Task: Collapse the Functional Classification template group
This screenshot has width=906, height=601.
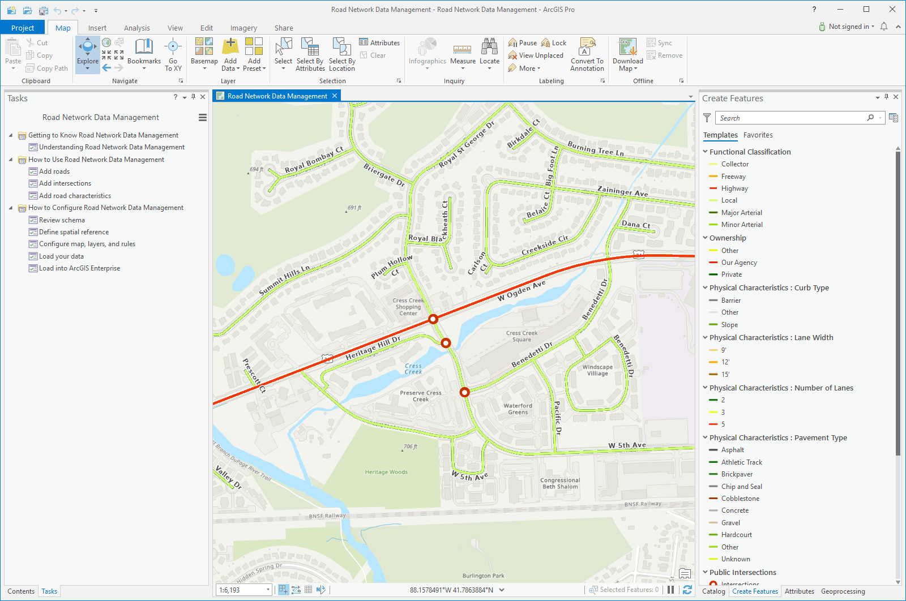Action: pos(705,151)
